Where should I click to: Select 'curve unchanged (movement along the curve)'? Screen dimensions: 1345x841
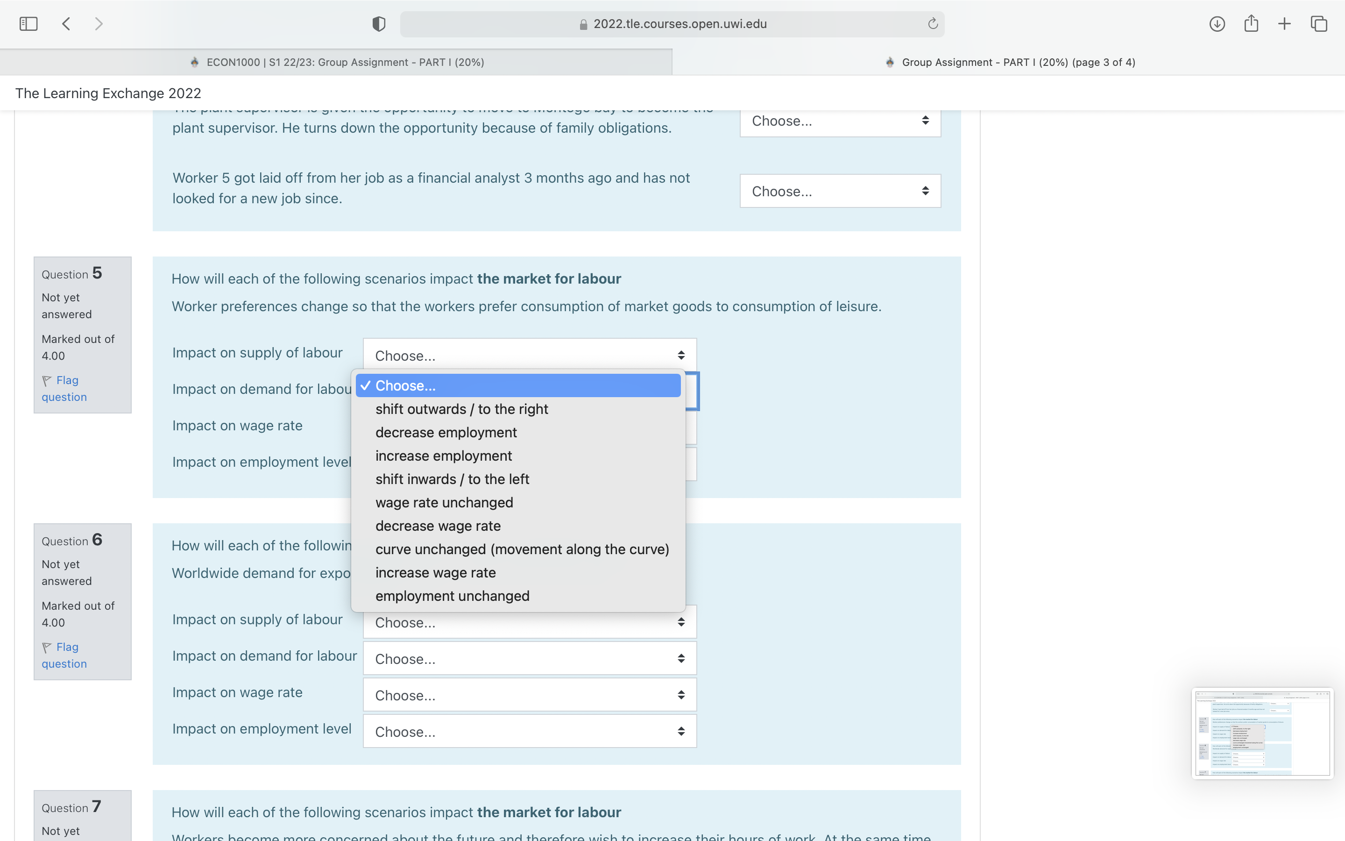coord(522,549)
